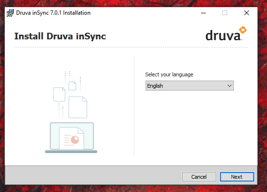
Task: Click the druva wordmark logo
Action: 226,34
